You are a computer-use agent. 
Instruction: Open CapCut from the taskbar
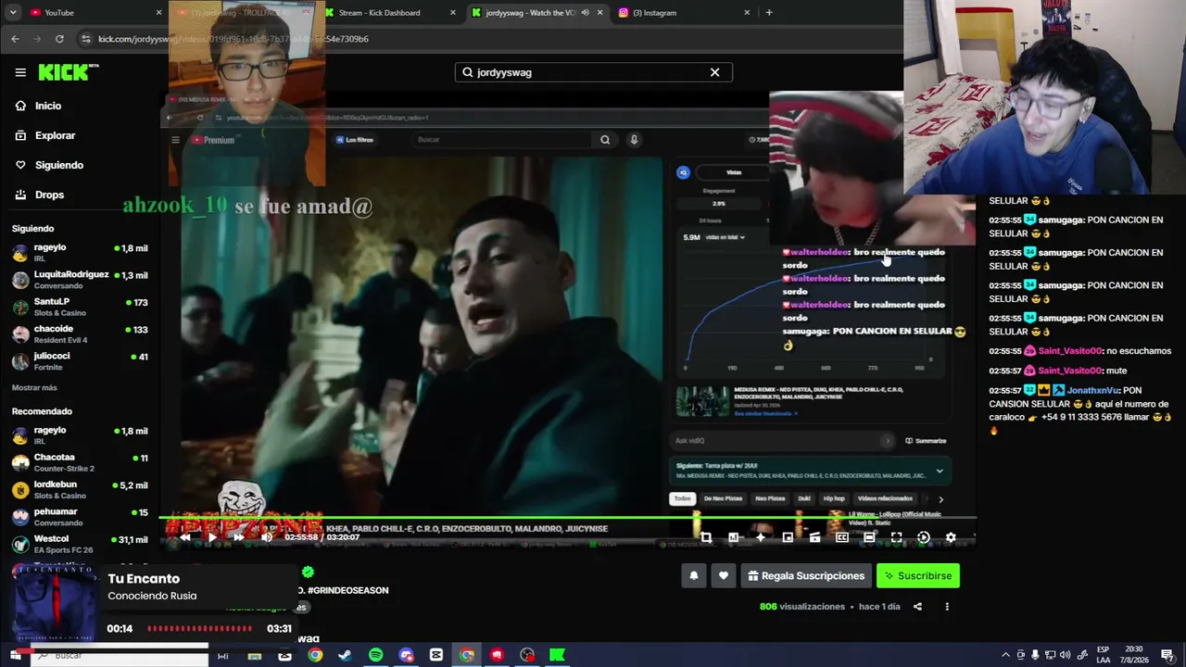tap(436, 655)
